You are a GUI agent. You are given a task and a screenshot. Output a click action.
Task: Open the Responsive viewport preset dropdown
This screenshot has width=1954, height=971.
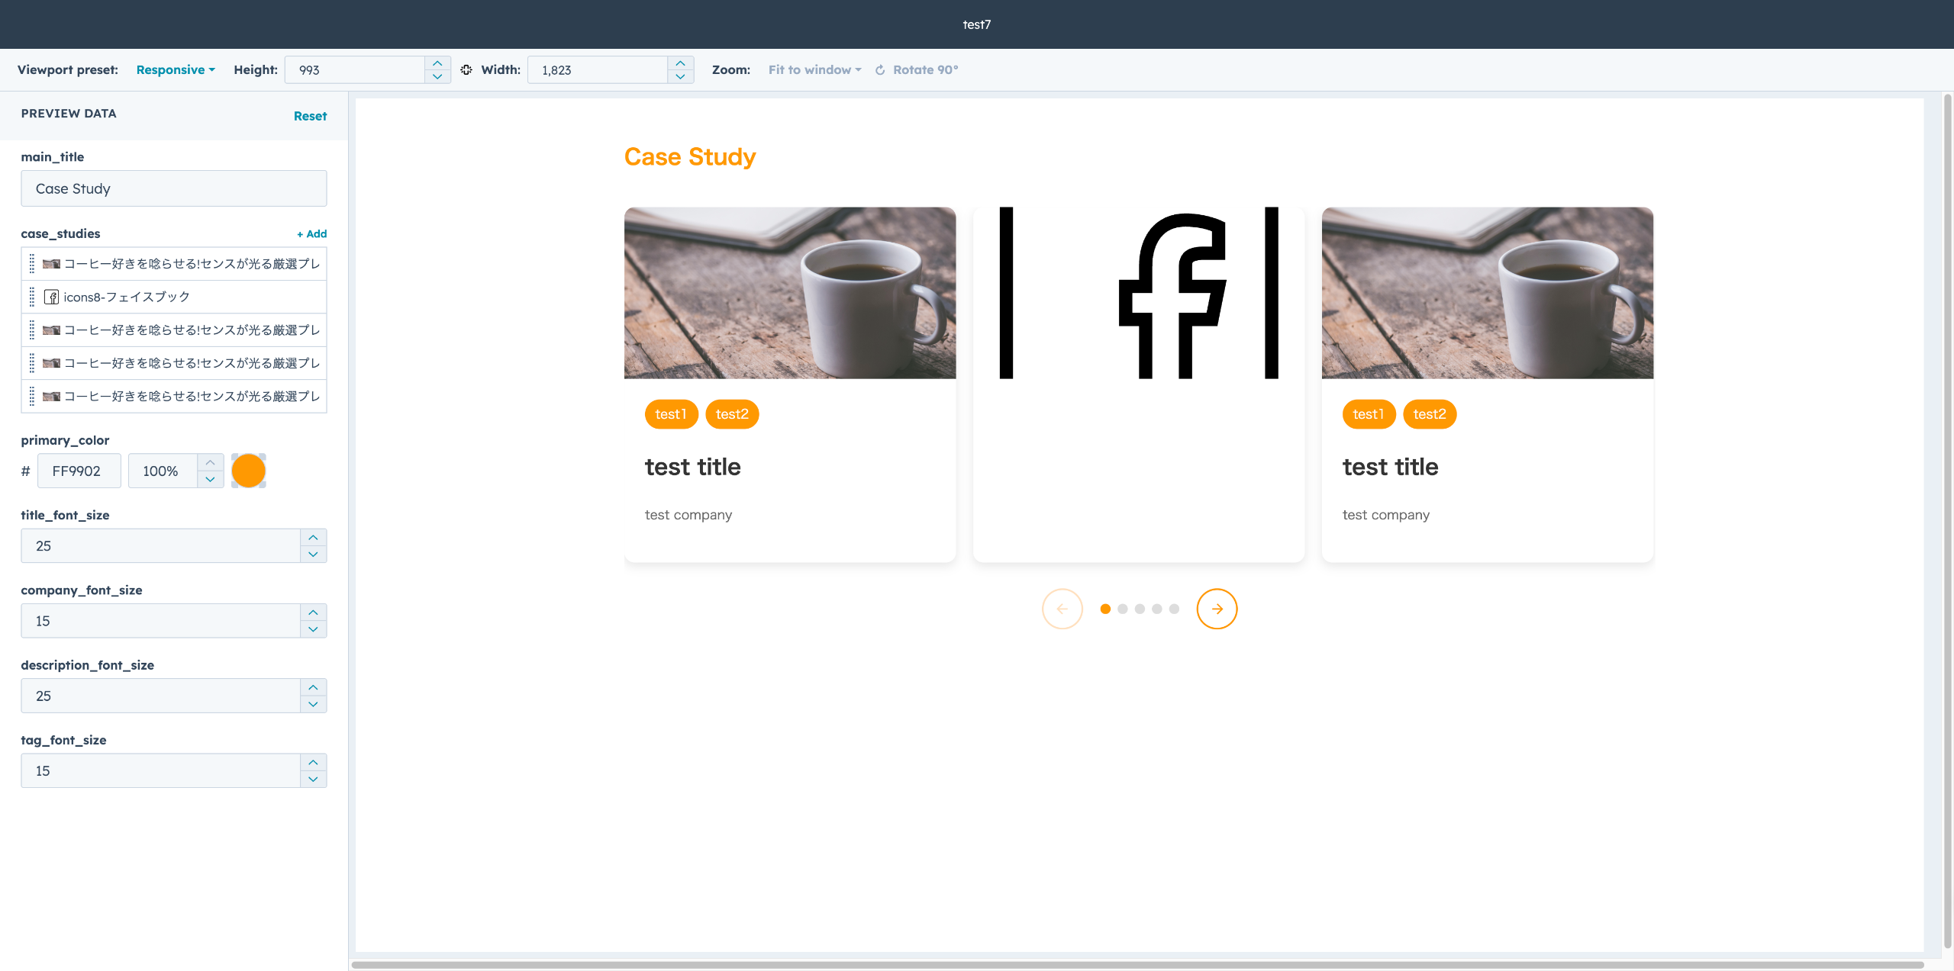(x=175, y=69)
